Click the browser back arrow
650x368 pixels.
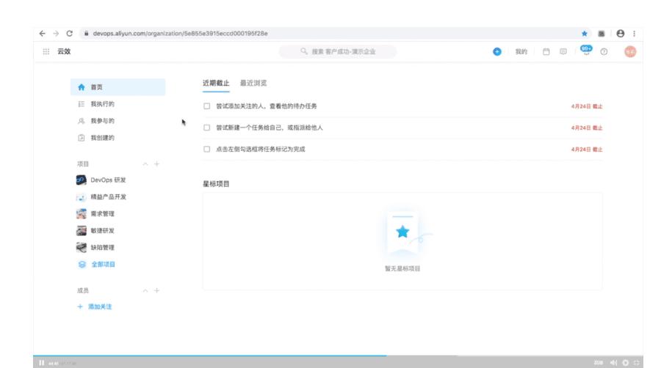[x=43, y=34]
